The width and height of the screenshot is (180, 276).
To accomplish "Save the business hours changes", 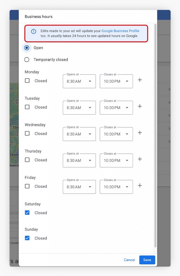I will tap(147, 260).
